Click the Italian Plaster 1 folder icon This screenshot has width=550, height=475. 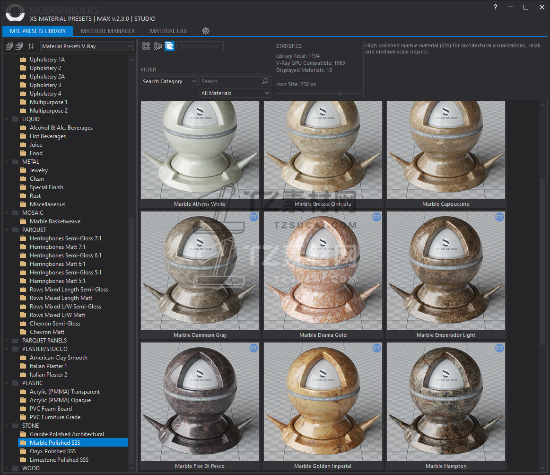point(23,366)
